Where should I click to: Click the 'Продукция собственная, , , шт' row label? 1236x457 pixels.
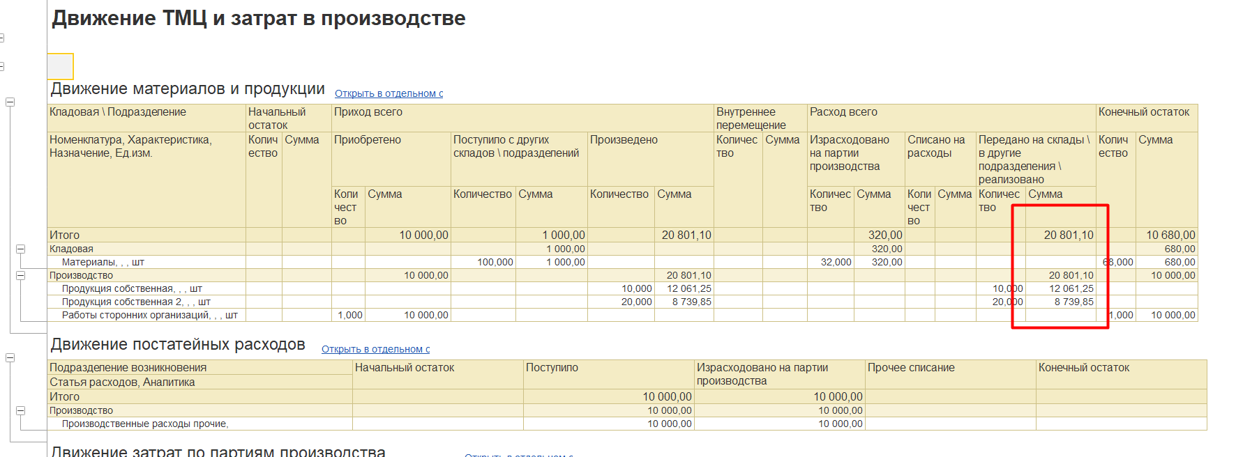(x=132, y=288)
